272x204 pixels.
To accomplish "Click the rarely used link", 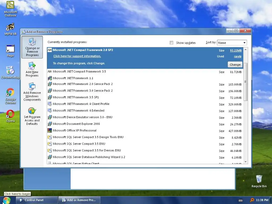I will [238, 56].
